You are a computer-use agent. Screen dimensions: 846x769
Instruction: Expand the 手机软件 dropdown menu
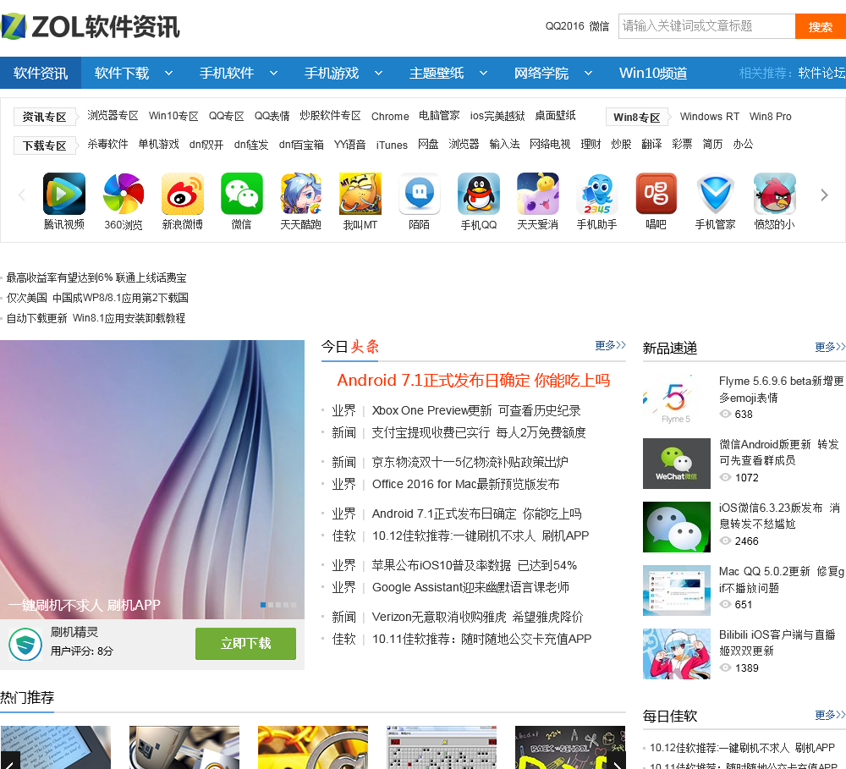point(273,73)
